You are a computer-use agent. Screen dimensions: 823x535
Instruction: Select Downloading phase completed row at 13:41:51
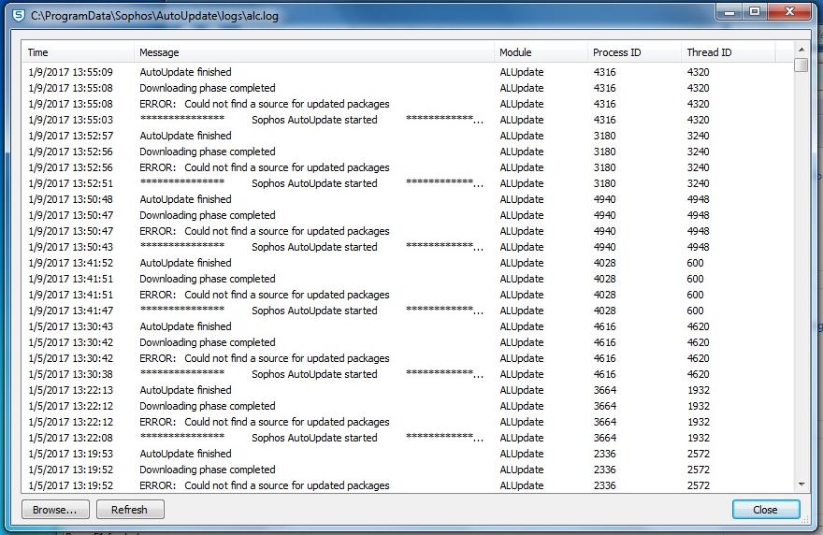408,279
